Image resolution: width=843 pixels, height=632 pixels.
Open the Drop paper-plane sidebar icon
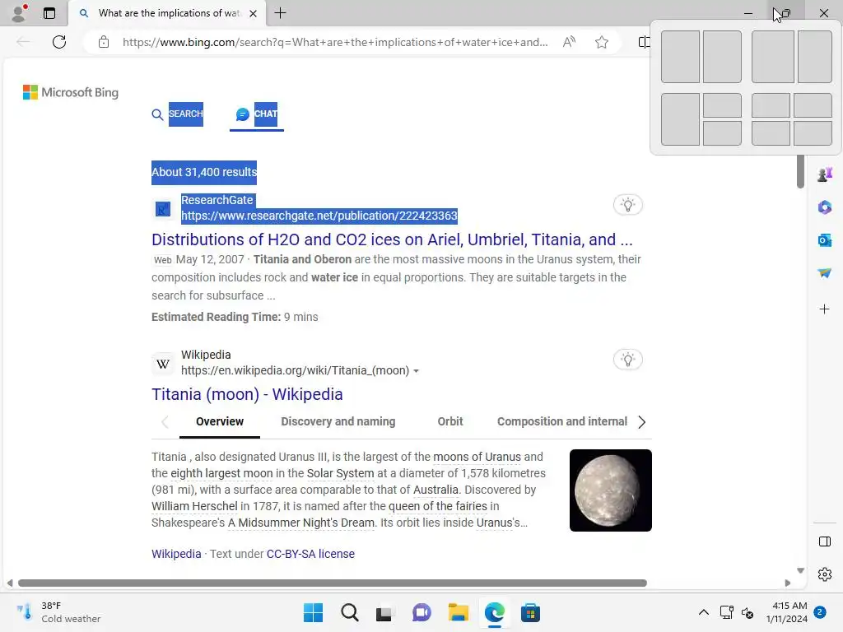click(x=825, y=273)
